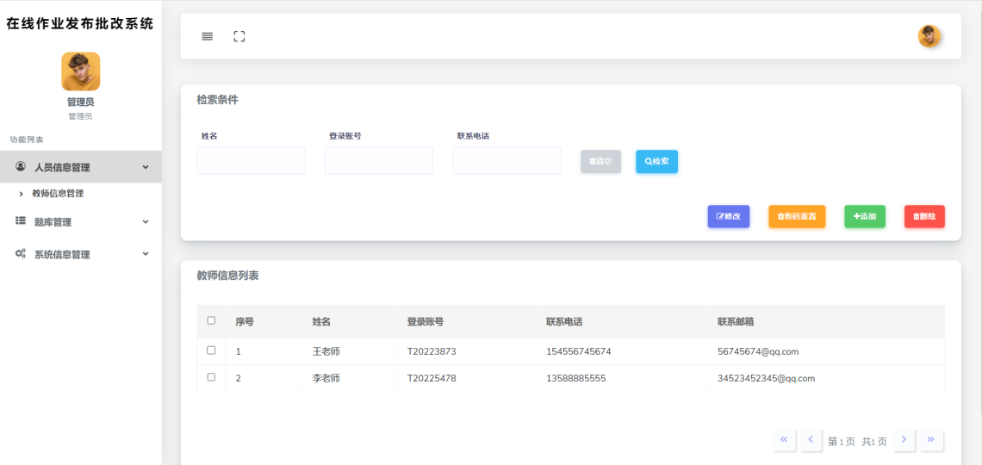982x465 pixels.
Task: Expand the 系统信息管理 menu chevron
Action: (x=146, y=254)
